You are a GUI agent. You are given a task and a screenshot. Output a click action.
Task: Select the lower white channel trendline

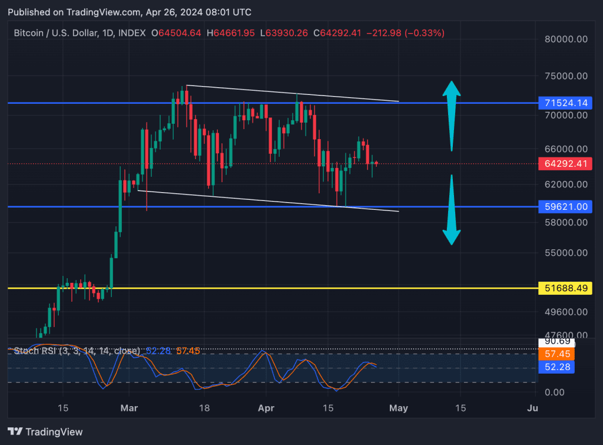265,200
